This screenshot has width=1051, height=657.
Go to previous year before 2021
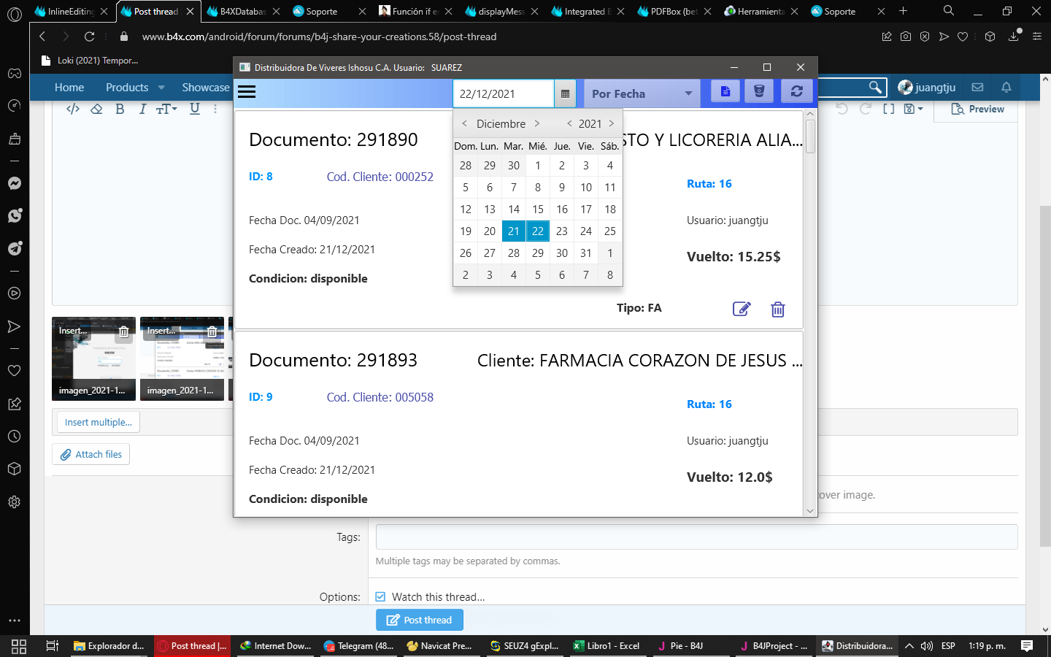(x=569, y=123)
